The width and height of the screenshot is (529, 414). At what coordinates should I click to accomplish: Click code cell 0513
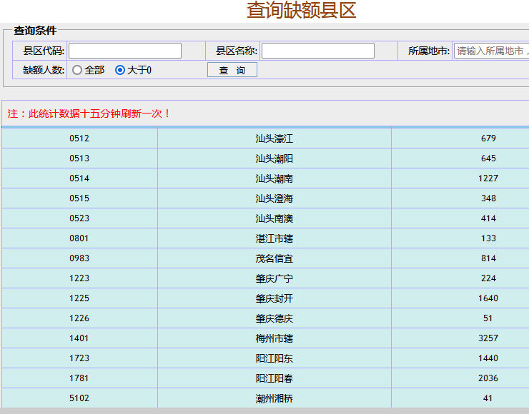[x=79, y=158]
